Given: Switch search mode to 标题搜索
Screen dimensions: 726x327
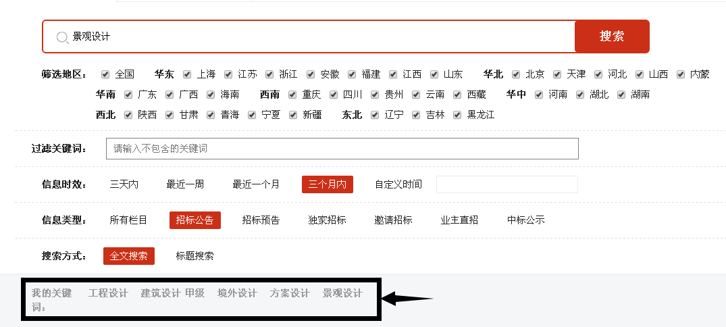Looking at the screenshot, I should click(195, 256).
